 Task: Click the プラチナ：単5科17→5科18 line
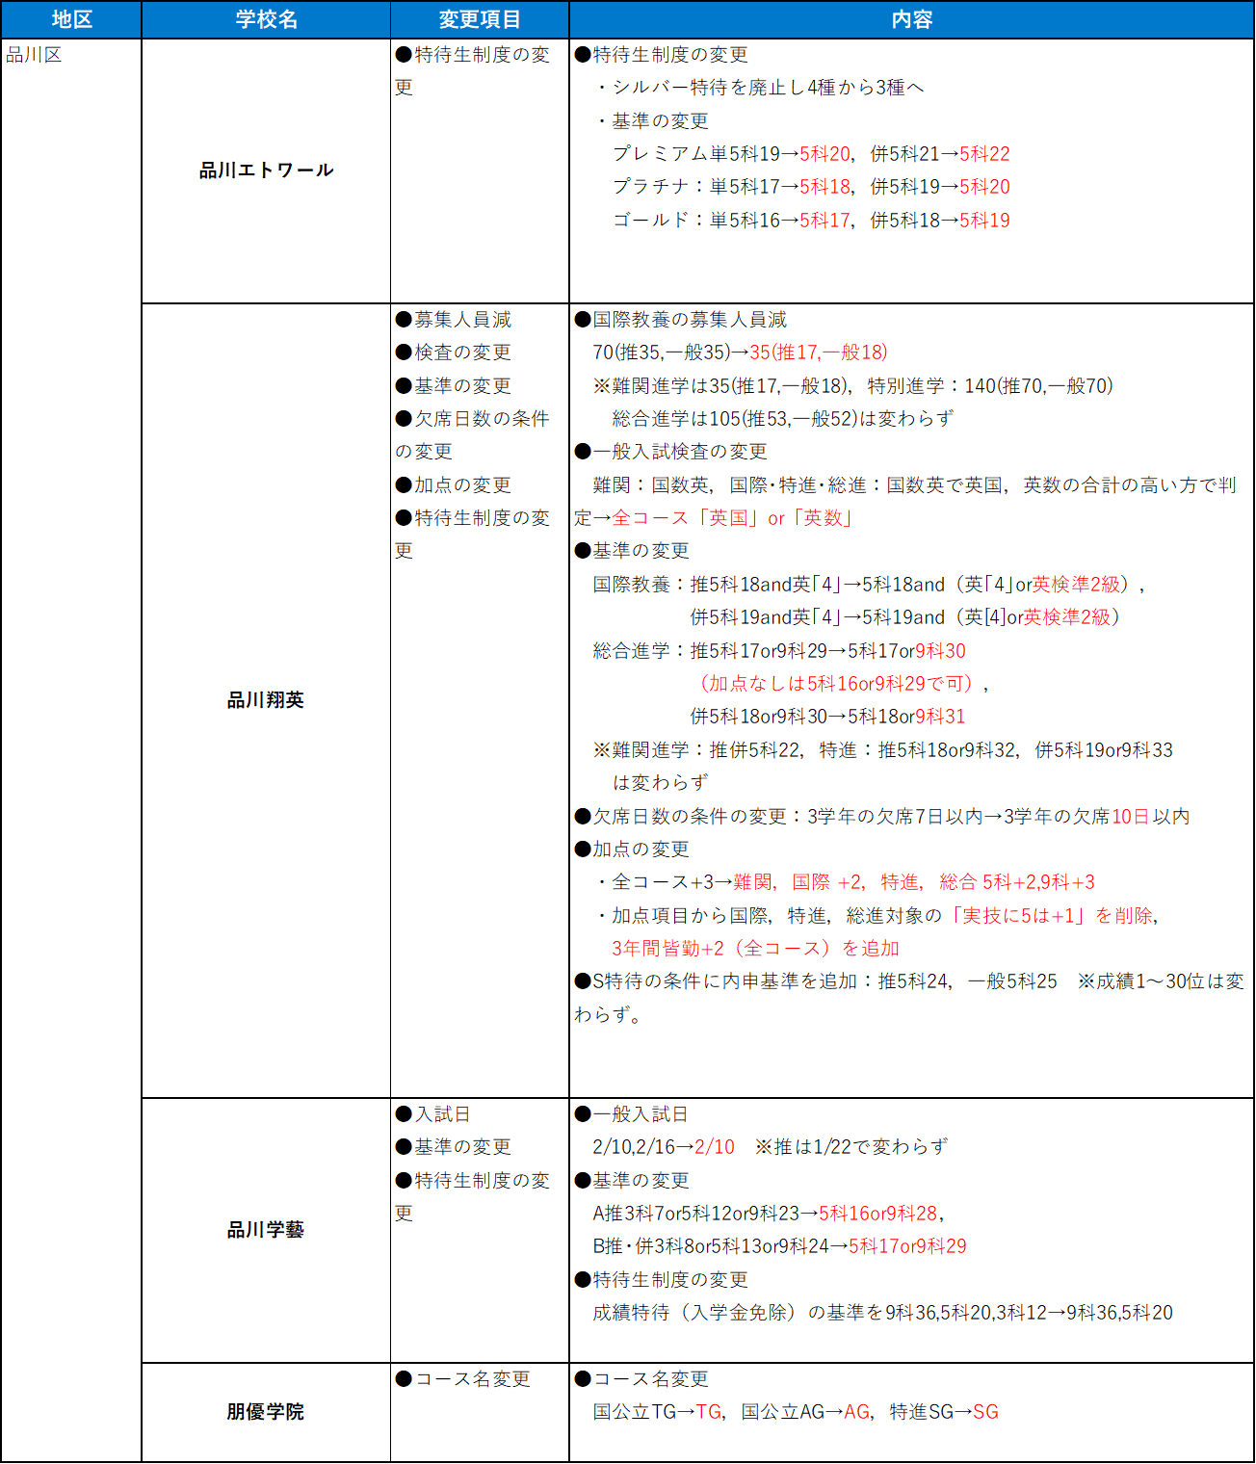(811, 187)
